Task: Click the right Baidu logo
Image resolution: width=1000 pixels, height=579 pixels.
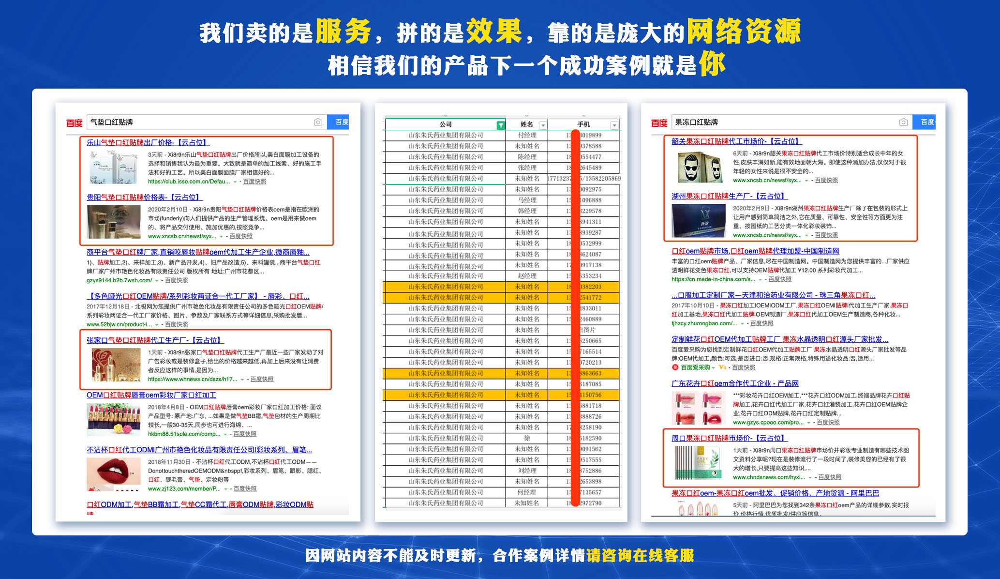Action: pyautogui.click(x=659, y=123)
